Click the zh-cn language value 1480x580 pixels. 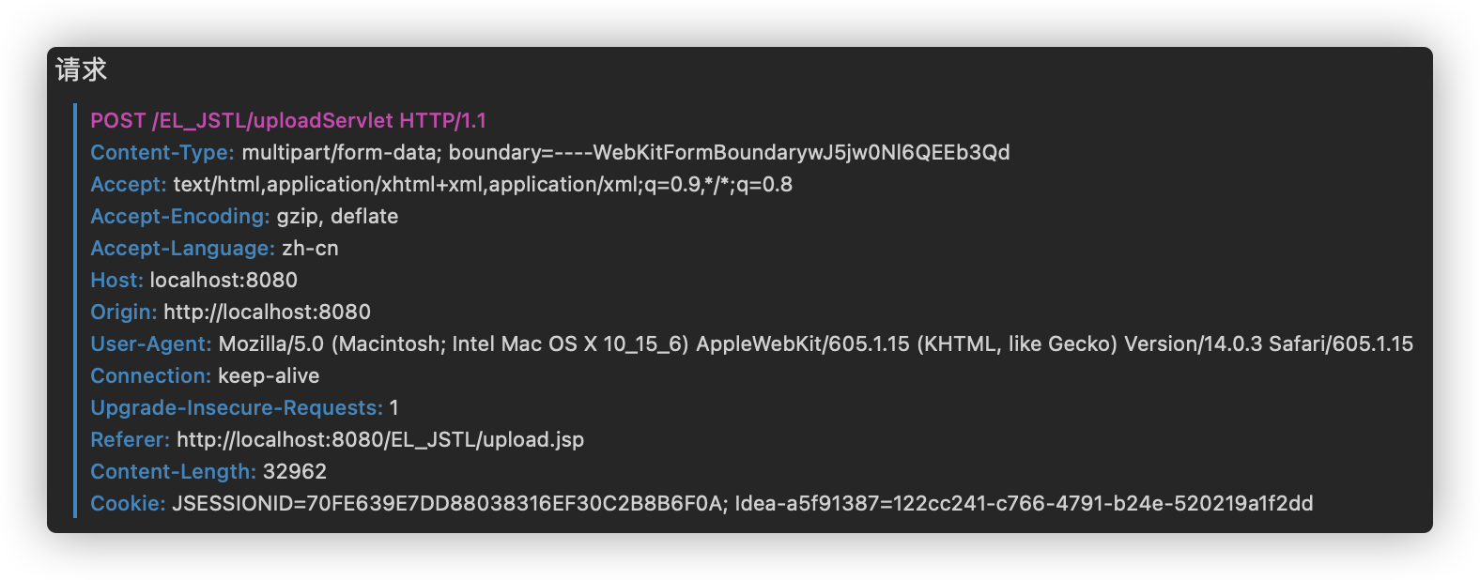tap(310, 249)
